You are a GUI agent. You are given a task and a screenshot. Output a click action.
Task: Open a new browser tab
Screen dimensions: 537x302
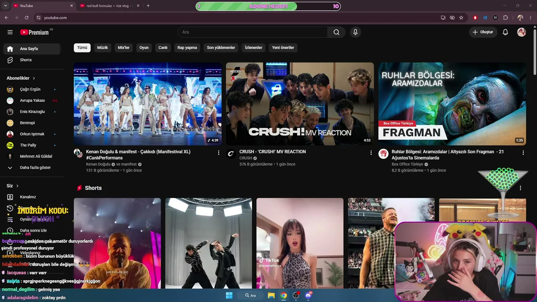pyautogui.click(x=148, y=6)
